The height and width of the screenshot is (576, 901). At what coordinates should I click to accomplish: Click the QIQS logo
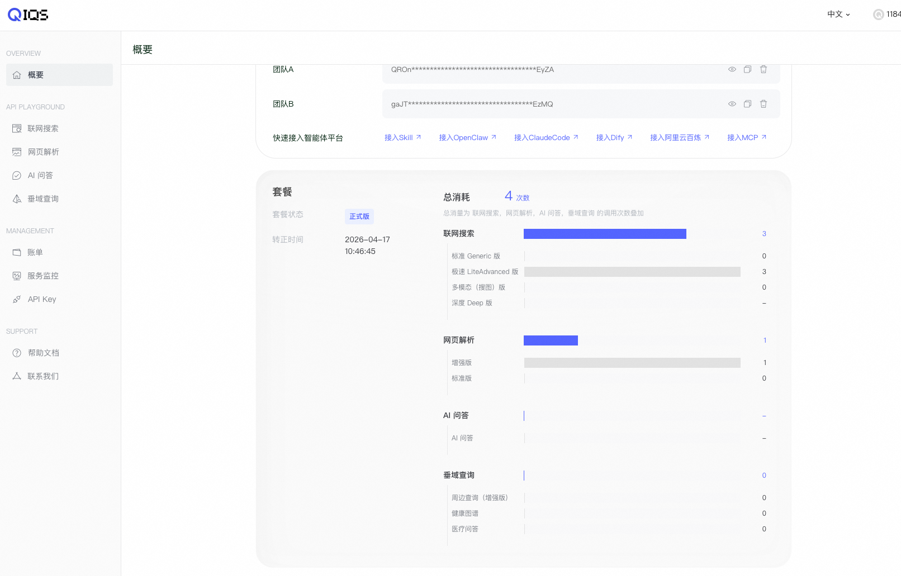[28, 15]
